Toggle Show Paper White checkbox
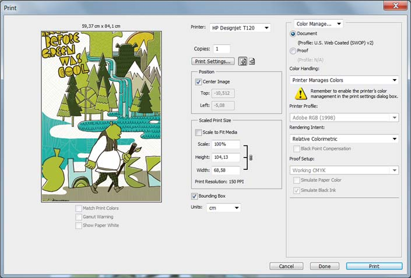This screenshot has height=278, width=411. [78, 226]
